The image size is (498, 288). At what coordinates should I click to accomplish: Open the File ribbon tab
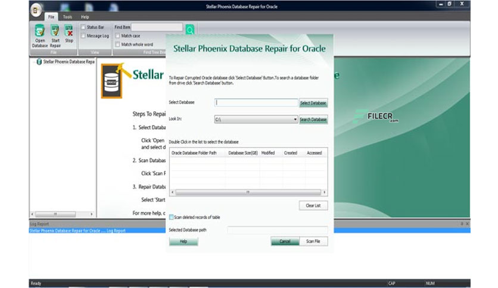51,17
